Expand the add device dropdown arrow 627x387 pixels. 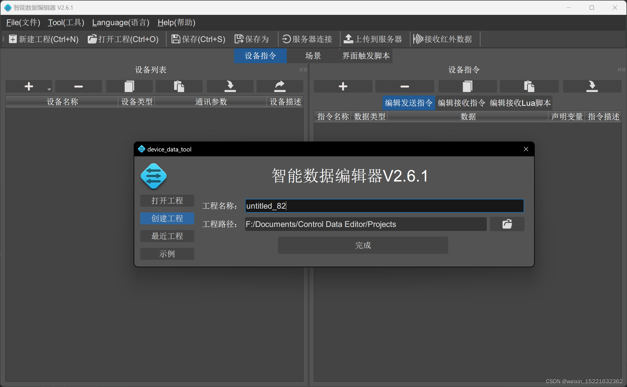click(49, 89)
